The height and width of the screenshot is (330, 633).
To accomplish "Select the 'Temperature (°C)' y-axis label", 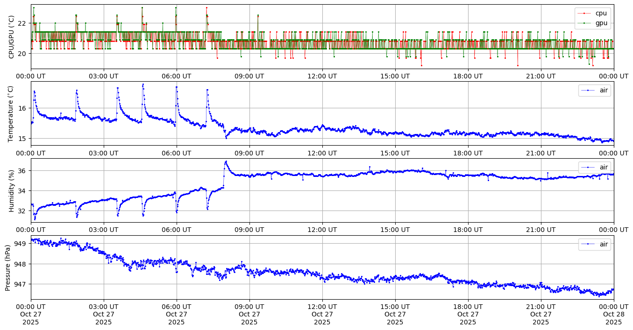I will (11, 113).
